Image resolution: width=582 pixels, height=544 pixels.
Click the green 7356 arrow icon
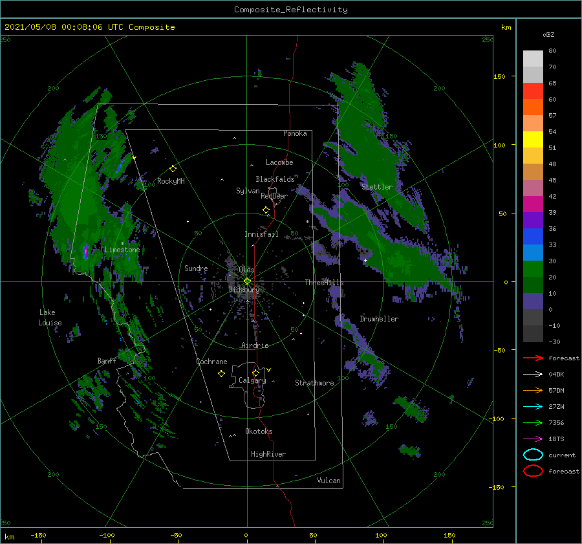click(533, 422)
